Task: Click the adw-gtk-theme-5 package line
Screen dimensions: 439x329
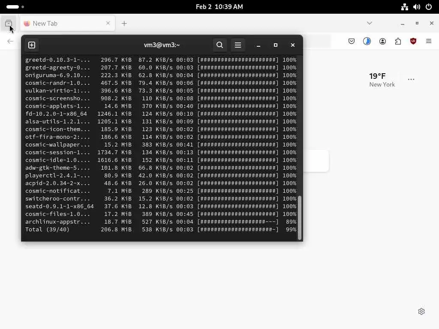Action: click(161, 168)
